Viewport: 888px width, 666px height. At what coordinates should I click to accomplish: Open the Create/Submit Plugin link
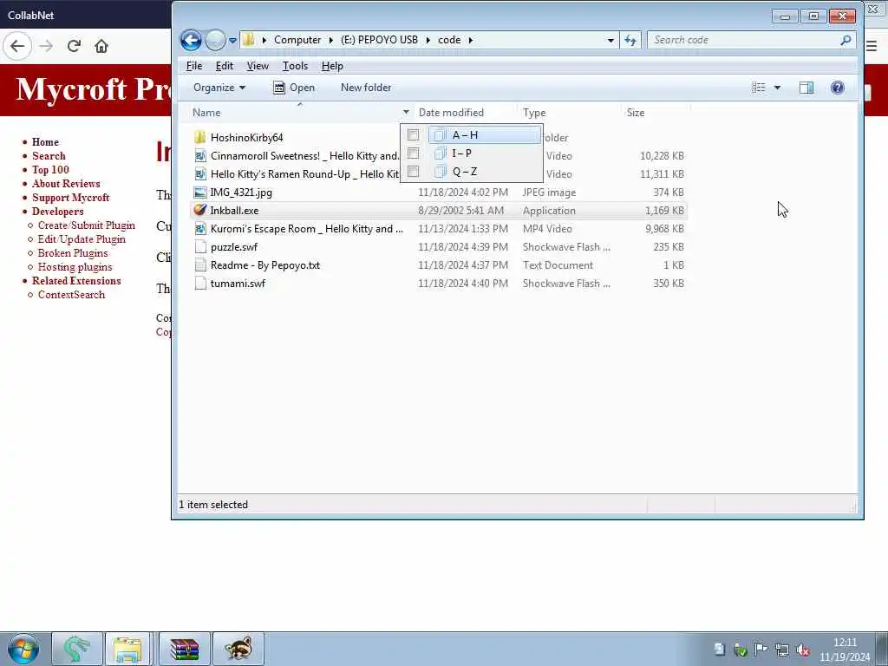point(86,225)
